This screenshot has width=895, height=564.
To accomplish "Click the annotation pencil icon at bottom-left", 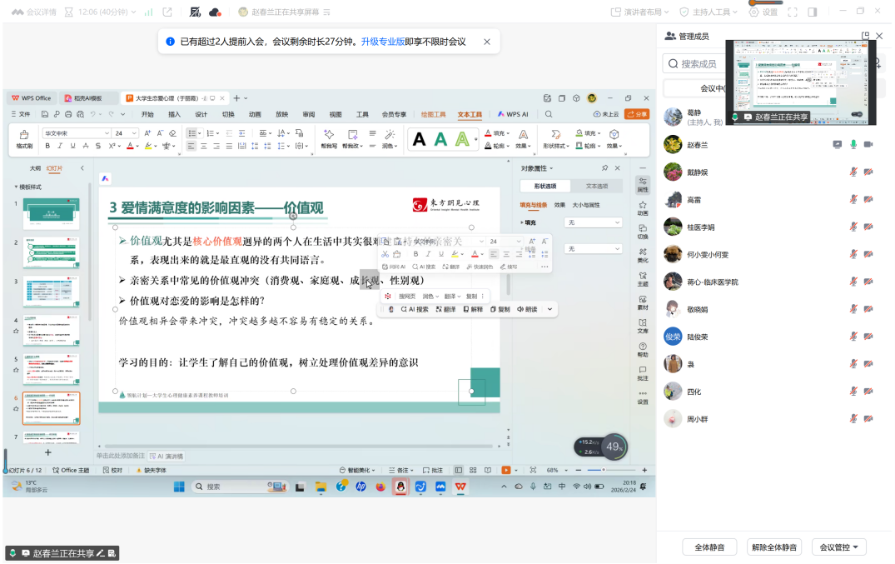I will pos(101,553).
